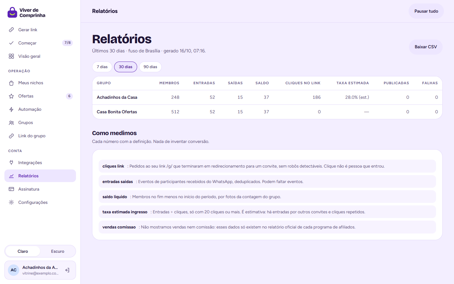Viewport: 454px width, 284px height.
Task: Click the Relatórios chart icon
Action: click(11, 176)
